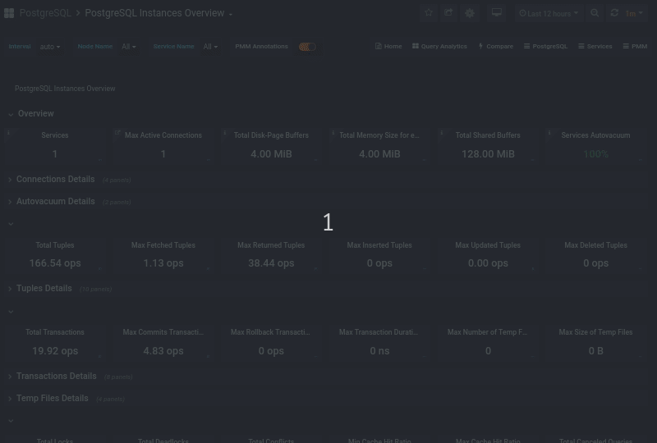This screenshot has height=443, width=657.
Task: Cycle view mode with monitor icon
Action: click(497, 13)
